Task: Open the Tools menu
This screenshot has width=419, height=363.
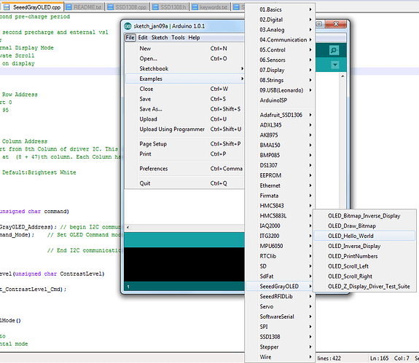Action: click(x=178, y=38)
